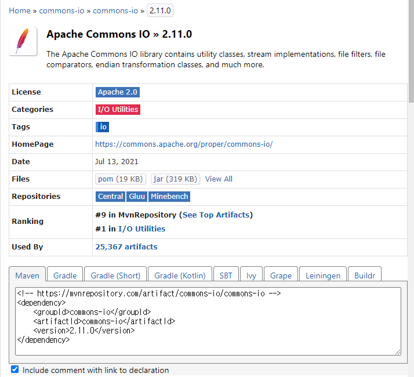Click inside the Maven dependency text area

tap(208, 321)
